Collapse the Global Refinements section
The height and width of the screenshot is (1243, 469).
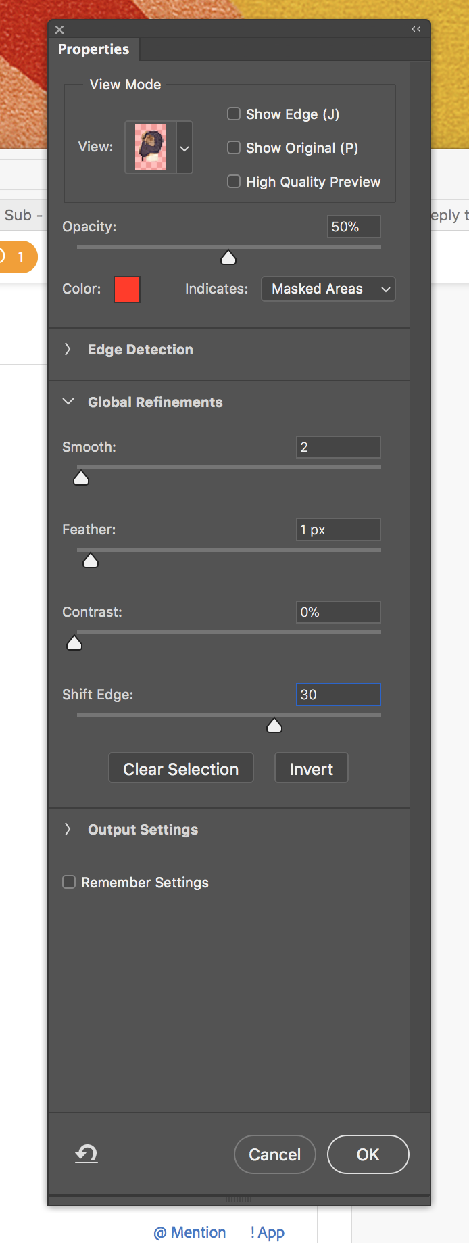point(68,402)
